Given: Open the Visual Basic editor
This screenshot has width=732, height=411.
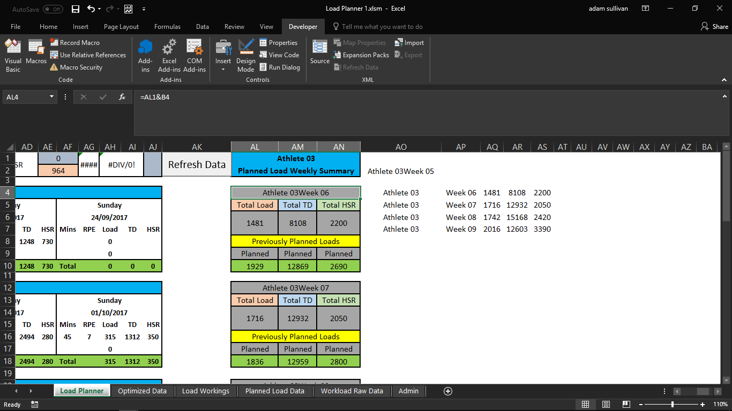Looking at the screenshot, I should 13,56.
